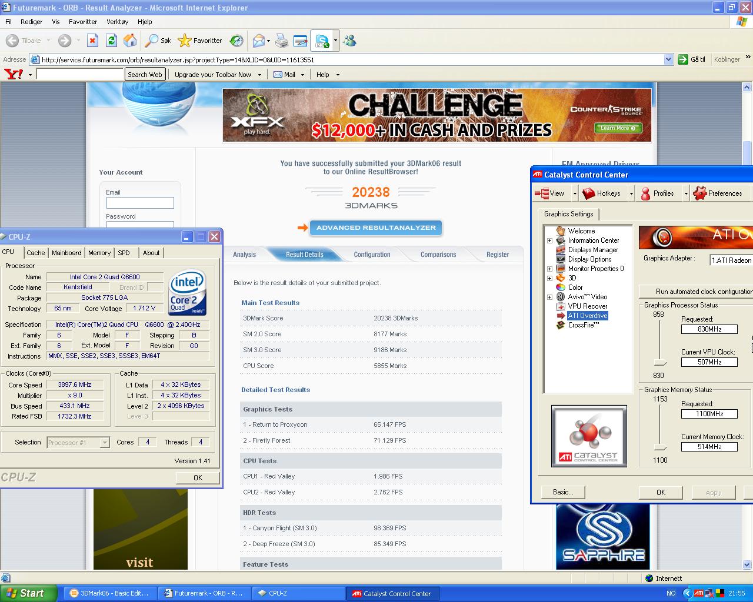Click Run automated clock configuration button
Image resolution: width=753 pixels, height=602 pixels.
(x=696, y=292)
